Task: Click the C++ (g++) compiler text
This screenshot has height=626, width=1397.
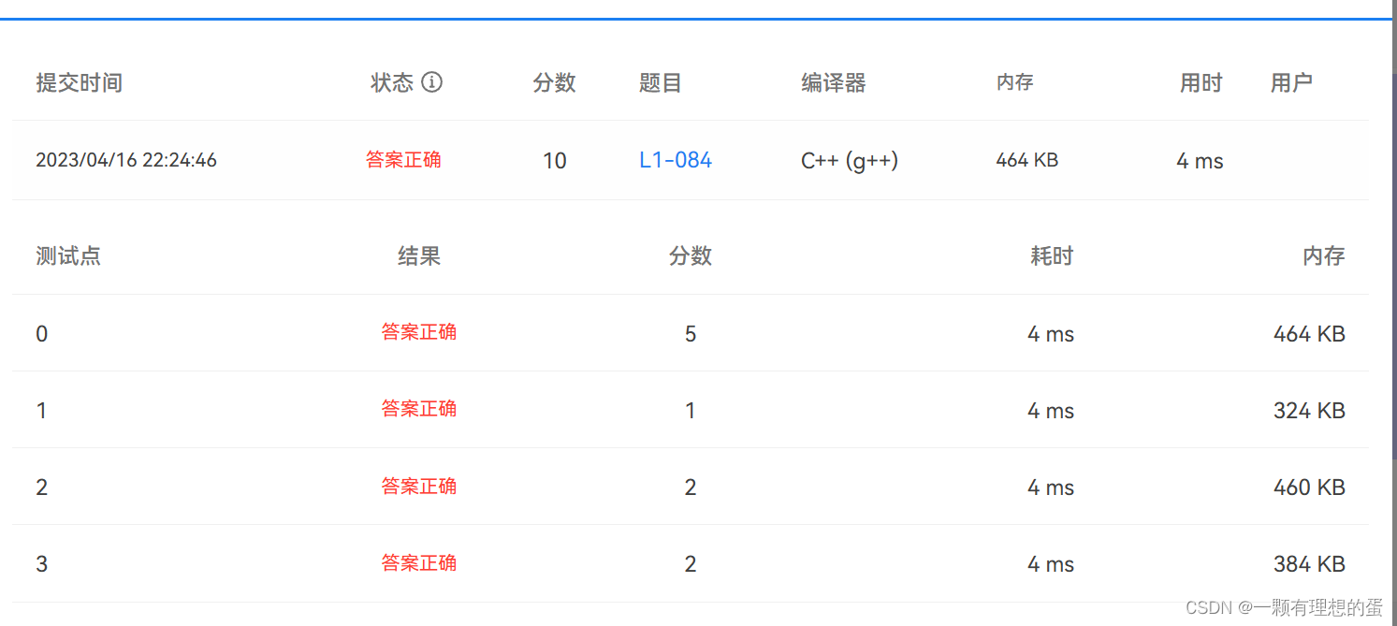Action: click(848, 160)
